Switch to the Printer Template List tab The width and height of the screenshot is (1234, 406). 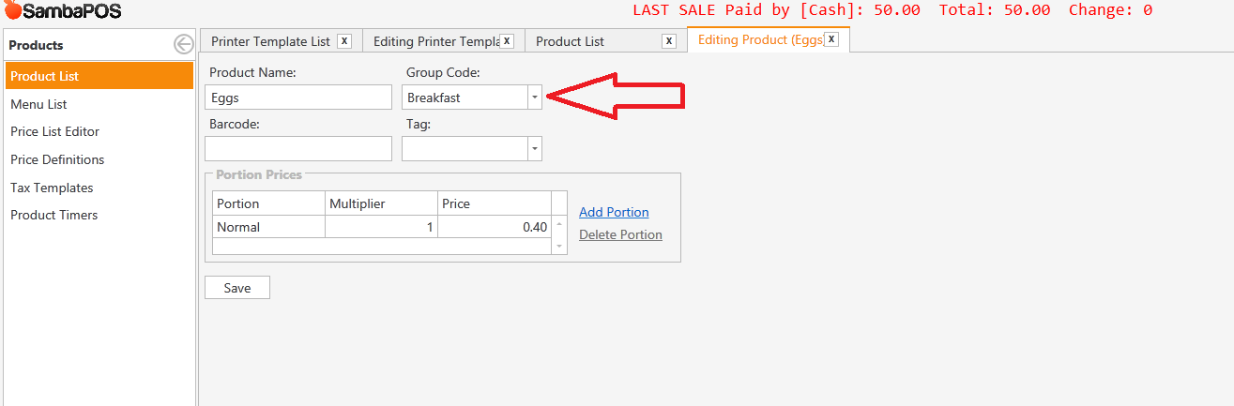click(x=270, y=41)
